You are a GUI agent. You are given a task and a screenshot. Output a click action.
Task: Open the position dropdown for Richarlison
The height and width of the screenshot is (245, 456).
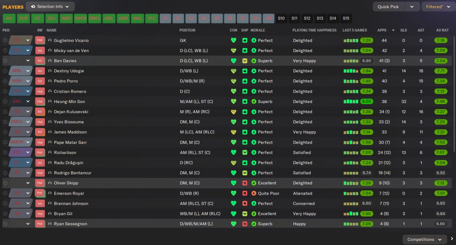tap(28, 153)
